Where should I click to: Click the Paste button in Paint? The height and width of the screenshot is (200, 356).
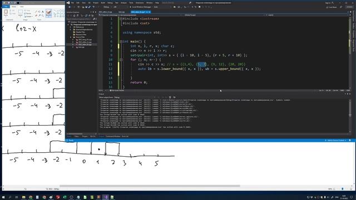(6, 13)
